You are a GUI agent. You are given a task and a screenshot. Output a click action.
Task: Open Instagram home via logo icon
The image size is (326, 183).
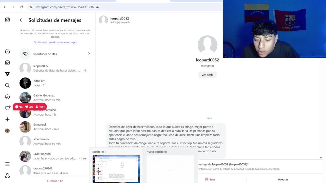coord(7,20)
